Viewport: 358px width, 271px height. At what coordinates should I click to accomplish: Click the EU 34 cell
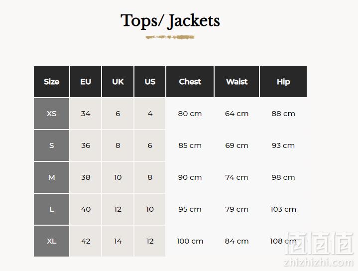coord(86,114)
